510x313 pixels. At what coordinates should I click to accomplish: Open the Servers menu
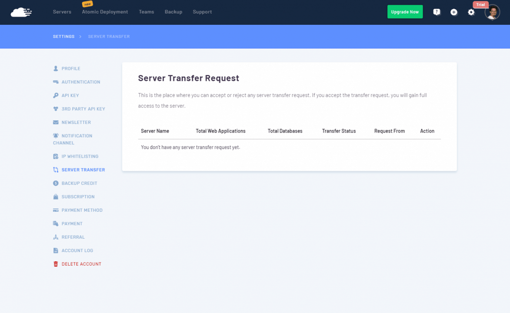[x=62, y=12]
